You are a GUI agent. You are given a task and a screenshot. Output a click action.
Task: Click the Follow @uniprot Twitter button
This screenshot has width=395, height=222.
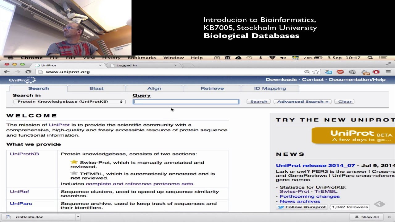(302, 207)
